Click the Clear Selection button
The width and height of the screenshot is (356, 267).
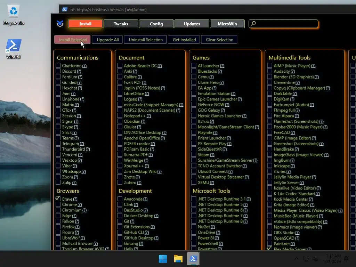[220, 40]
